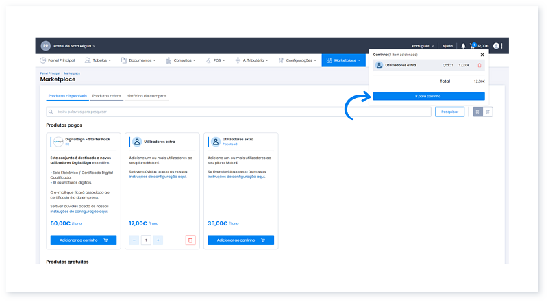The width and height of the screenshot is (548, 302).
Task: Delete Utilizadores extra using red trash on card
Action: [190, 240]
